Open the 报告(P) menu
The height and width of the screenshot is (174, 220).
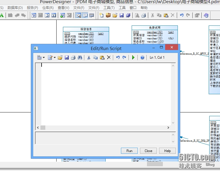pos(32,8)
